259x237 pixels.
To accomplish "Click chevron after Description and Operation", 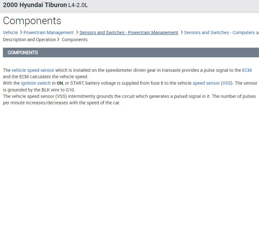I will [x=58, y=39].
